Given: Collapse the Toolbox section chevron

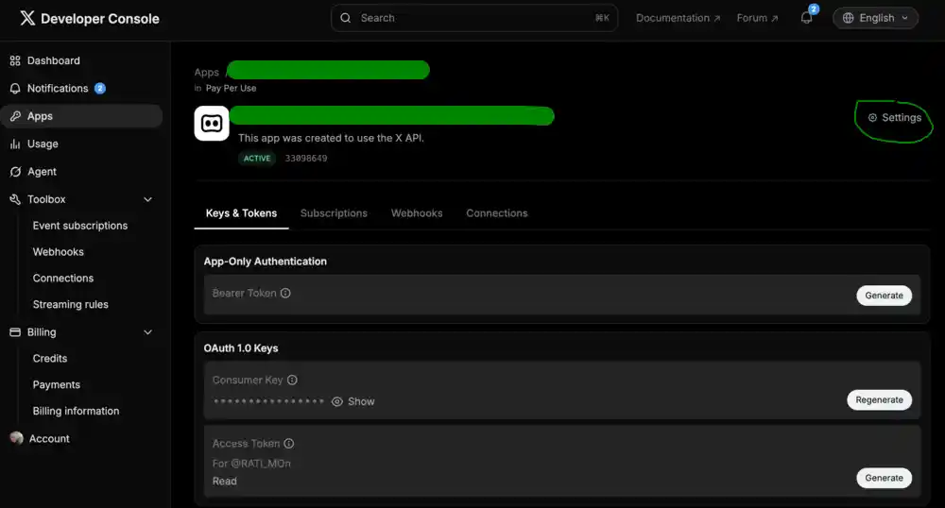Looking at the screenshot, I should click(147, 199).
